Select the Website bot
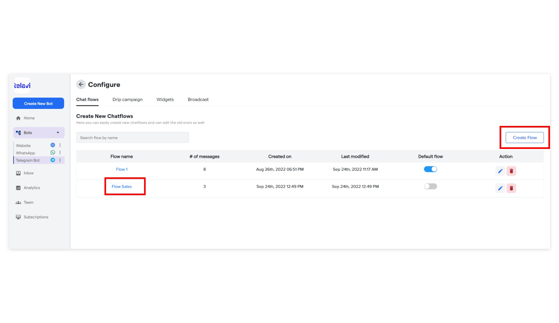 click(x=23, y=146)
